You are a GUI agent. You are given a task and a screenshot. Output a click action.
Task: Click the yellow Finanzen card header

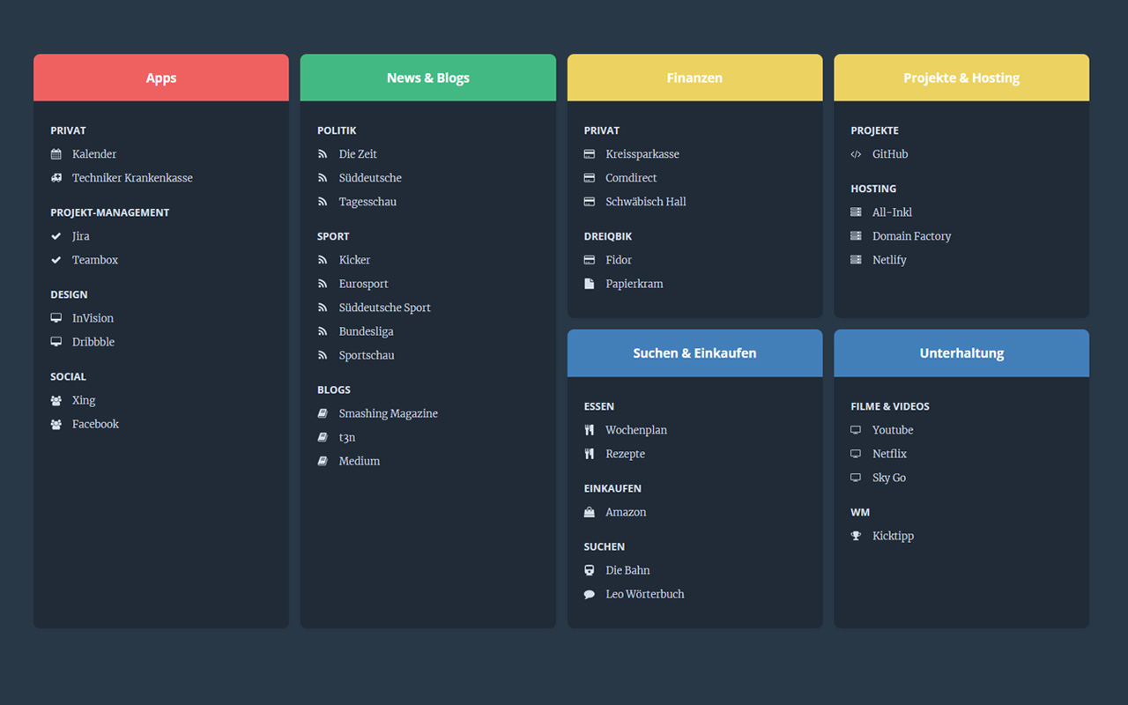694,78
